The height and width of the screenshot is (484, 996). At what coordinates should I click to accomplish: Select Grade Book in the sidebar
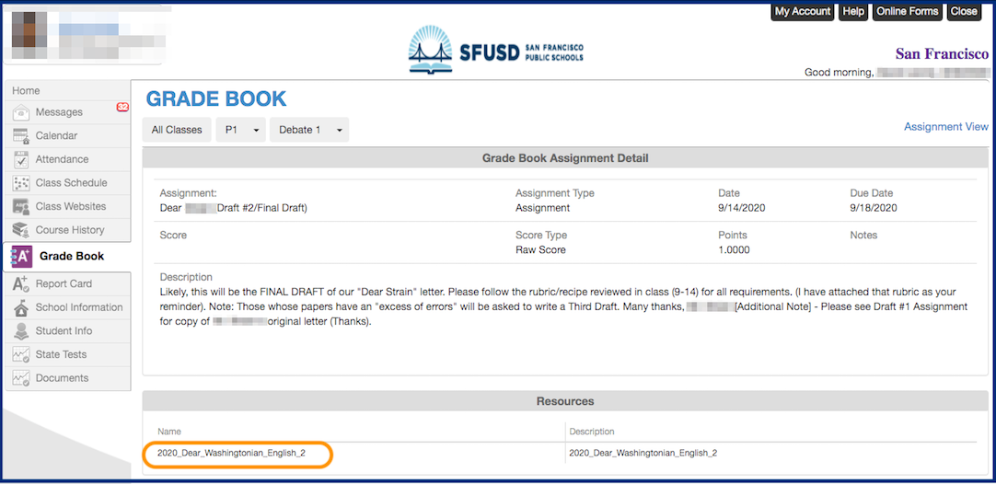(x=71, y=257)
